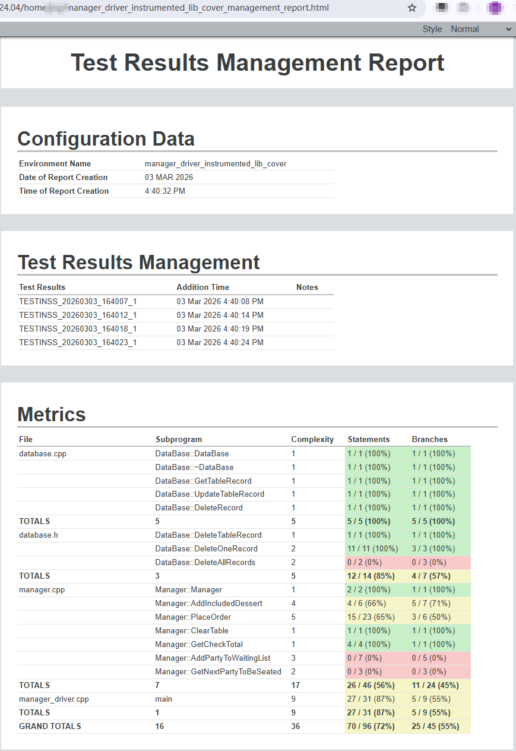Bookmark this page with the star icon
This screenshot has height=751, width=516.
(x=412, y=8)
